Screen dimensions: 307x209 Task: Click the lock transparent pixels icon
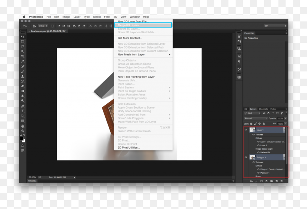(251, 124)
